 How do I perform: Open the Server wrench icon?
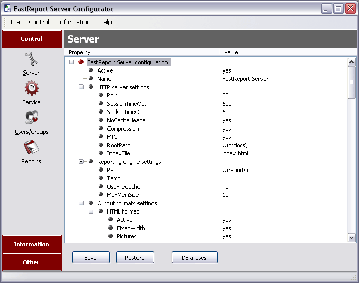click(x=31, y=59)
